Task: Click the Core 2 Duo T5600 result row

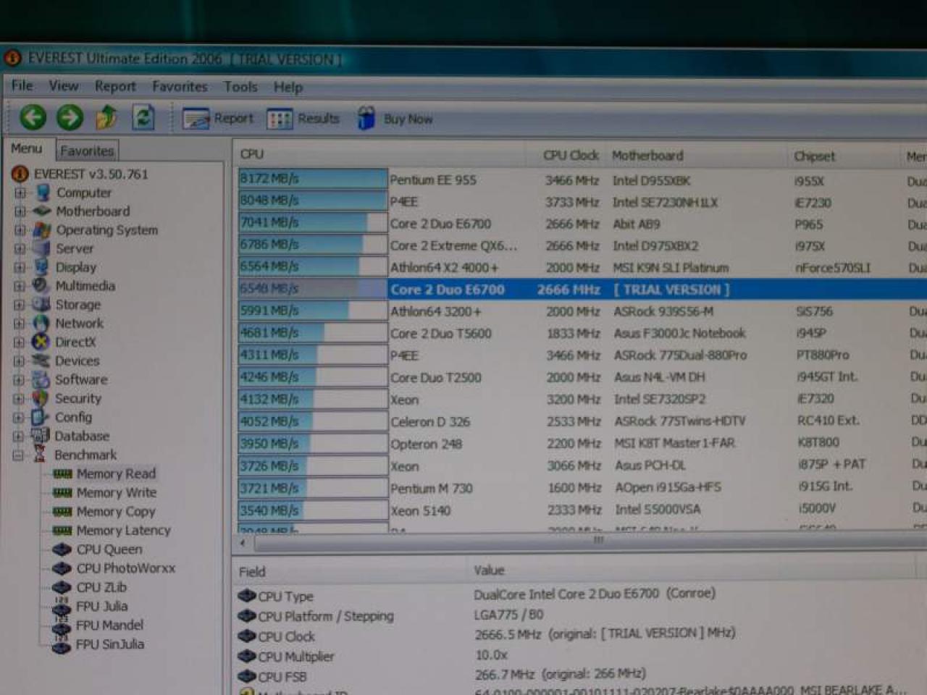Action: [582, 333]
